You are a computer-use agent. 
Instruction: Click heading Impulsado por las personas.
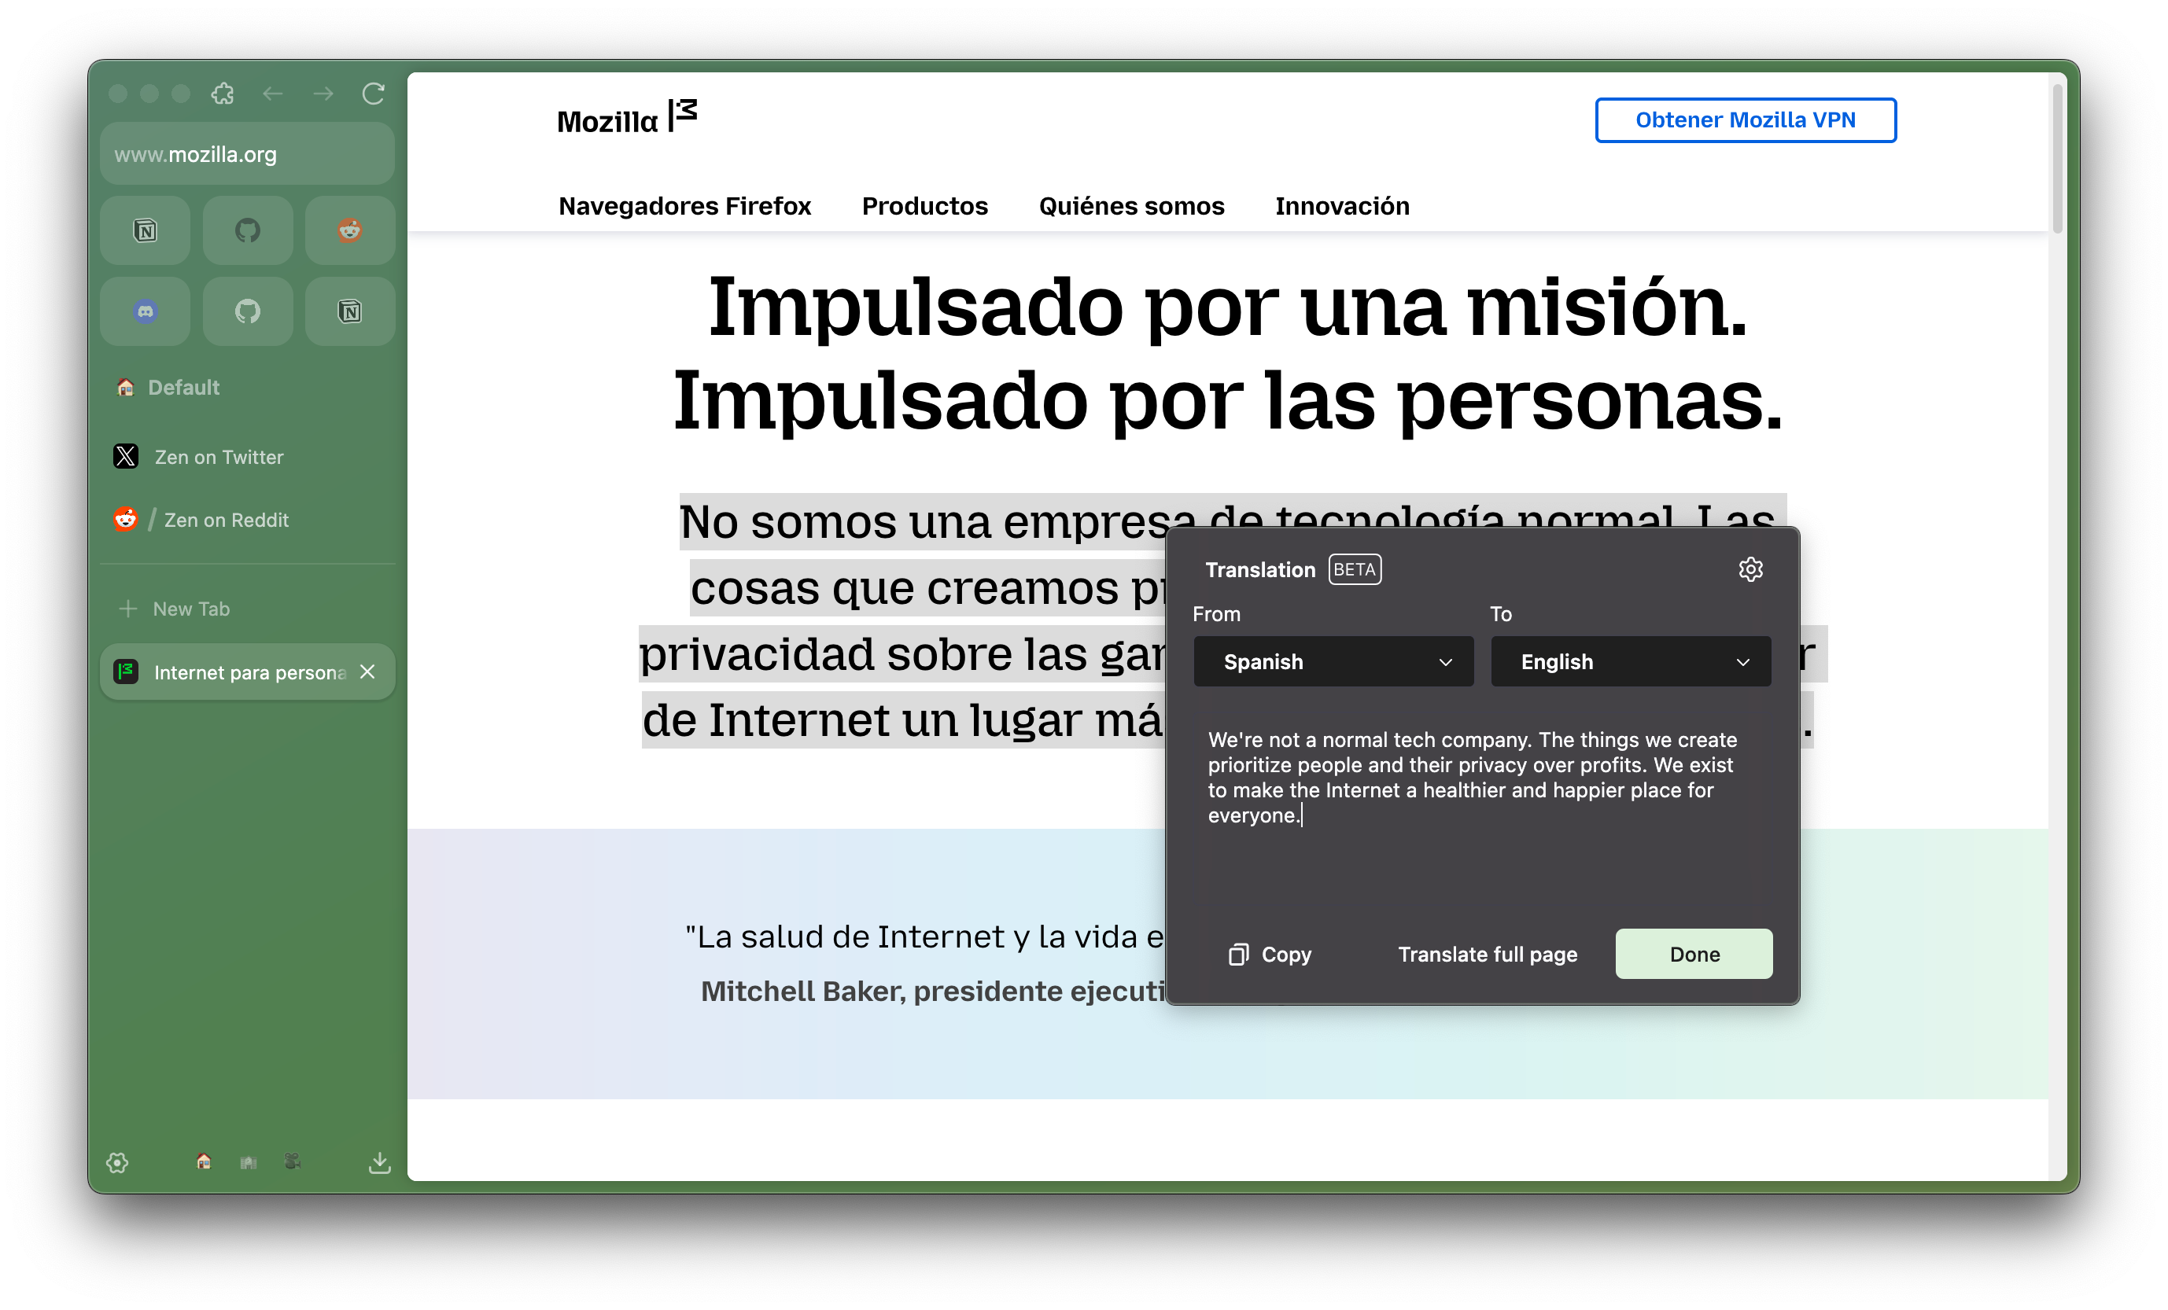(x=1228, y=401)
